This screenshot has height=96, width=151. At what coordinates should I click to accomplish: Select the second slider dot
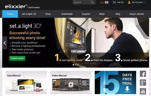[x=75, y=65]
